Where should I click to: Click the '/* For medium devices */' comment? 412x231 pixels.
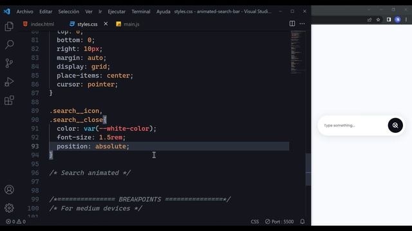click(96, 209)
